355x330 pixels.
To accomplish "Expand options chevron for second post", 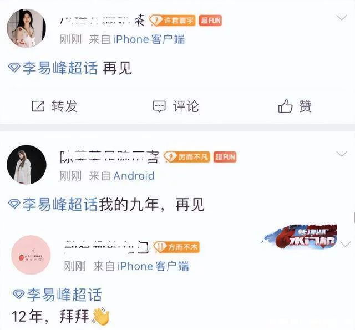I will point(342,154).
